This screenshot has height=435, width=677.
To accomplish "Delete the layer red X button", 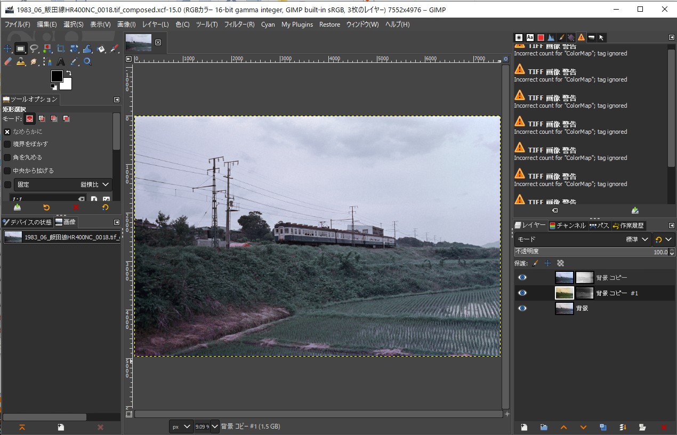I will [x=664, y=427].
